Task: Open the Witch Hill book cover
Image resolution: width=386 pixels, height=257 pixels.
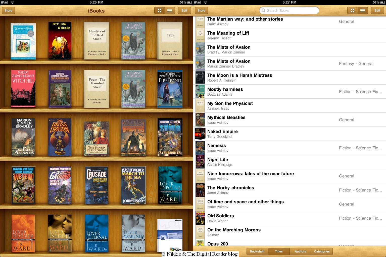Action: 23,89
